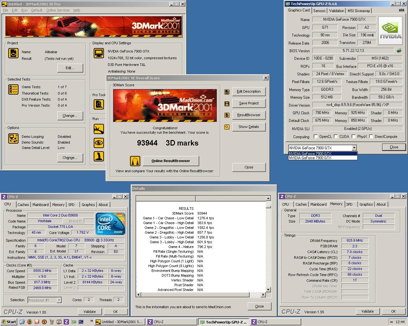Click the Options demo settings icon
This screenshot has width=408, height=326.
coord(13,138)
